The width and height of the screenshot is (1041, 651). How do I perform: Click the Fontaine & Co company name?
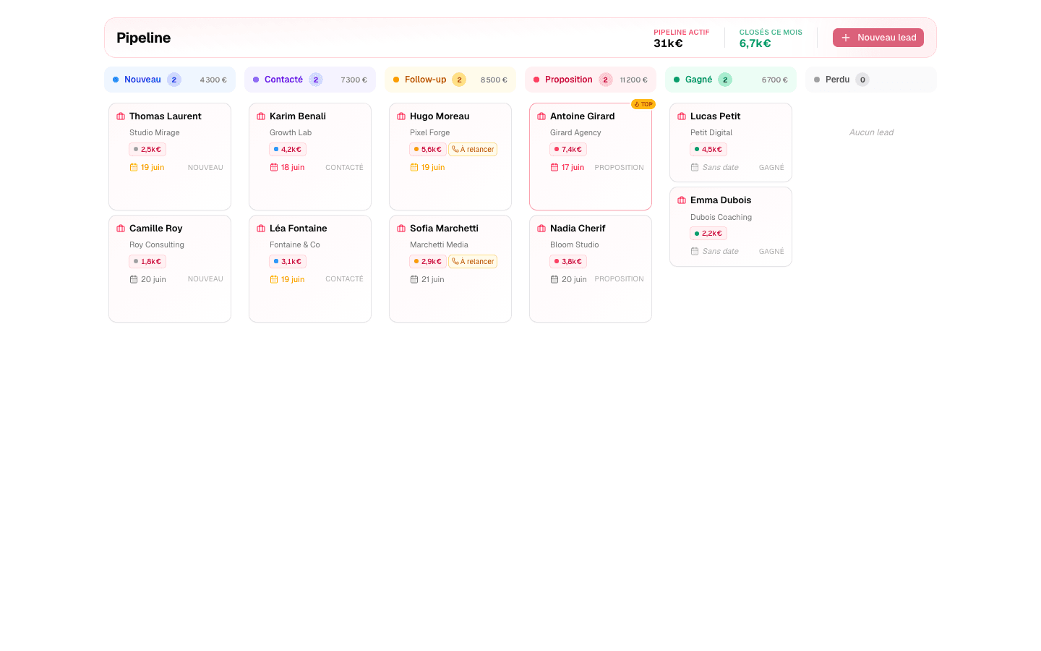[x=295, y=245]
